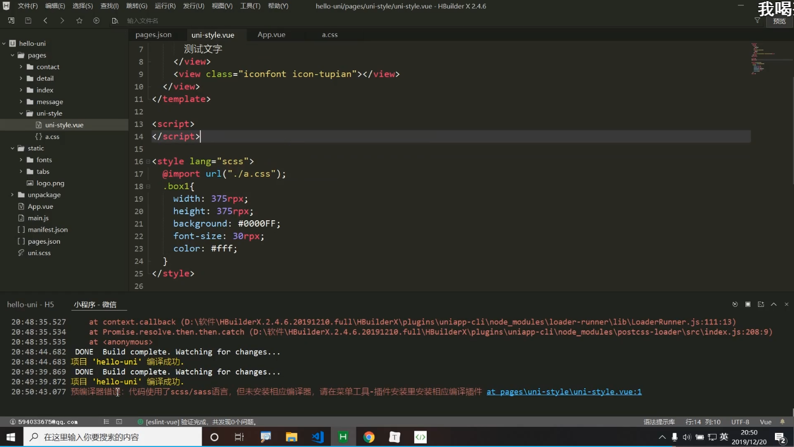The height and width of the screenshot is (447, 794).
Task: Open the 文件(F) menu
Action: point(28,6)
